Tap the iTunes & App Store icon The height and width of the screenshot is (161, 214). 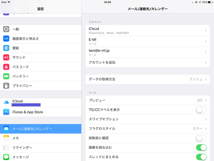[x=6, y=112]
